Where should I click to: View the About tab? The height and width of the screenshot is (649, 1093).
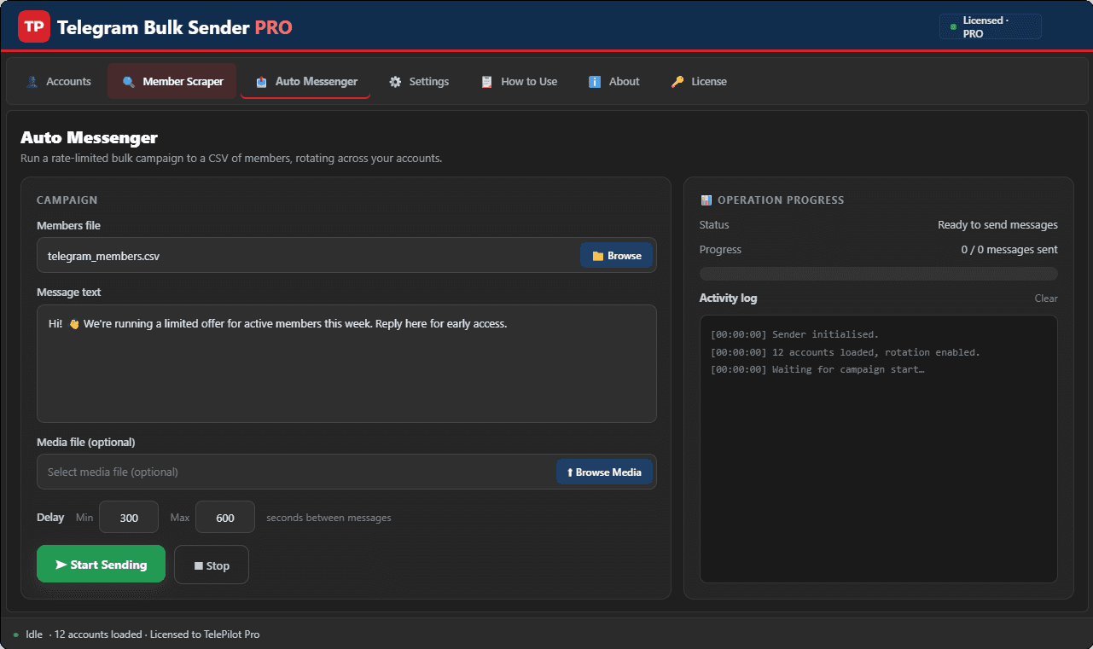[613, 82]
